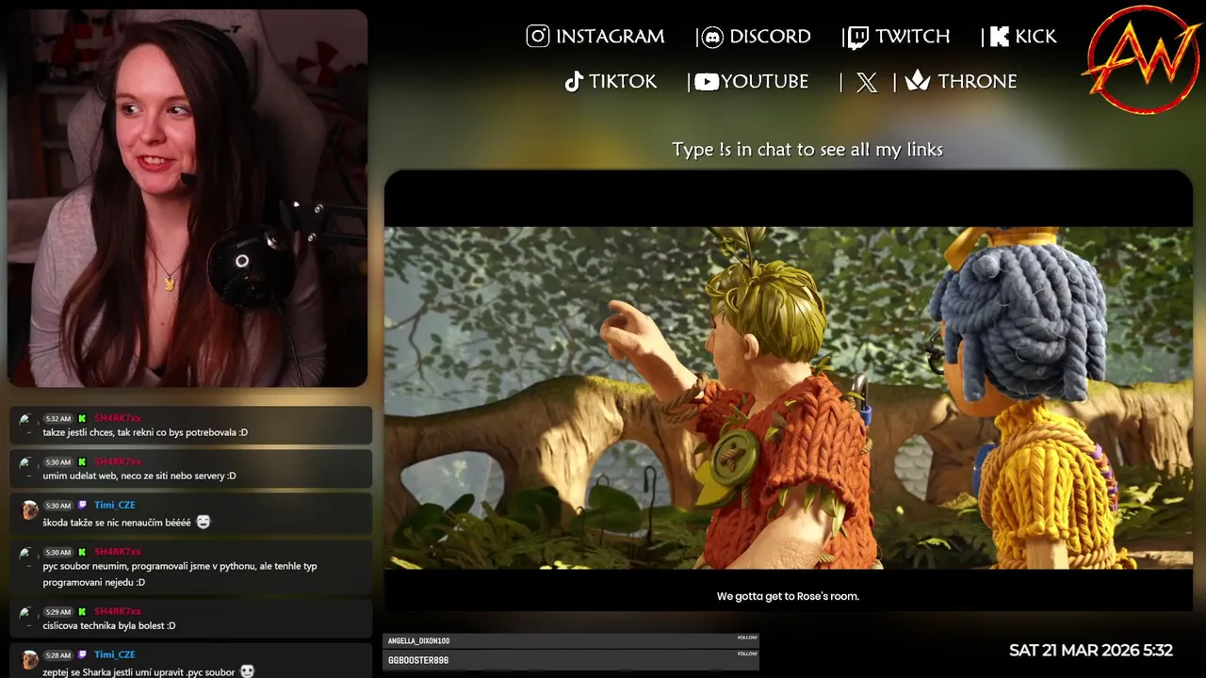
Task: Click the THRONE text label
Action: coord(977,82)
